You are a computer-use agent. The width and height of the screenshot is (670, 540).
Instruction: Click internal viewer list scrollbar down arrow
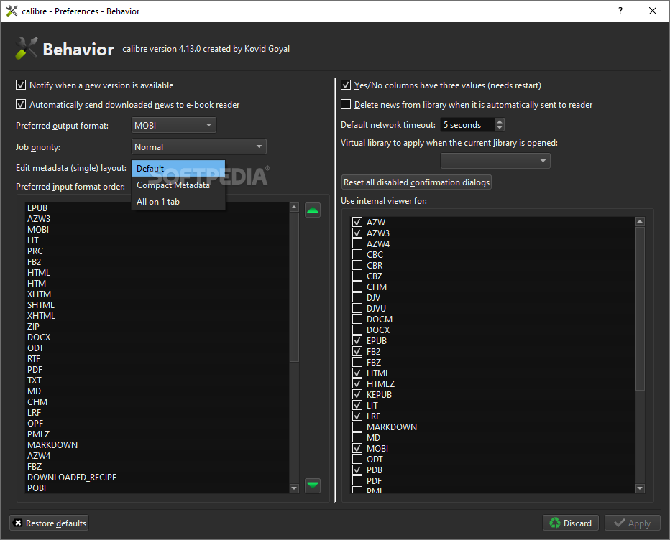tap(640, 488)
